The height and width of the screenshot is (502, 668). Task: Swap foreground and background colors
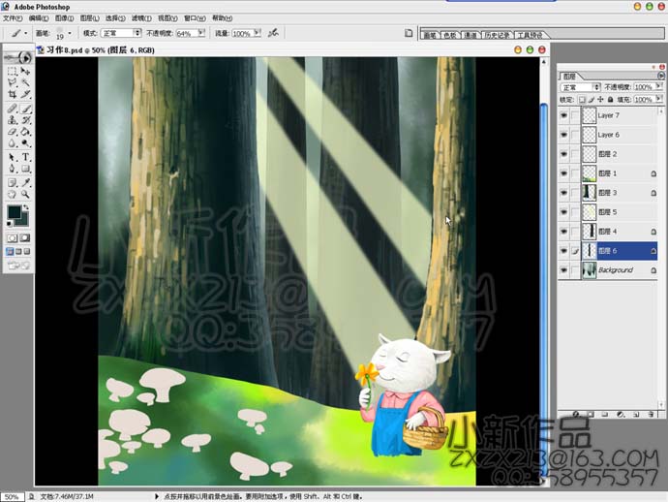pyautogui.click(x=26, y=207)
